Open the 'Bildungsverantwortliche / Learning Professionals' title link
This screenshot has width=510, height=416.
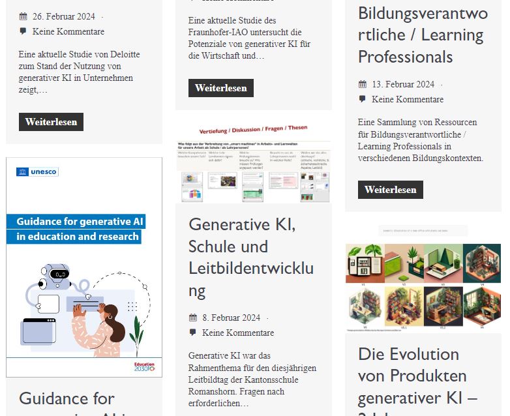(422, 35)
